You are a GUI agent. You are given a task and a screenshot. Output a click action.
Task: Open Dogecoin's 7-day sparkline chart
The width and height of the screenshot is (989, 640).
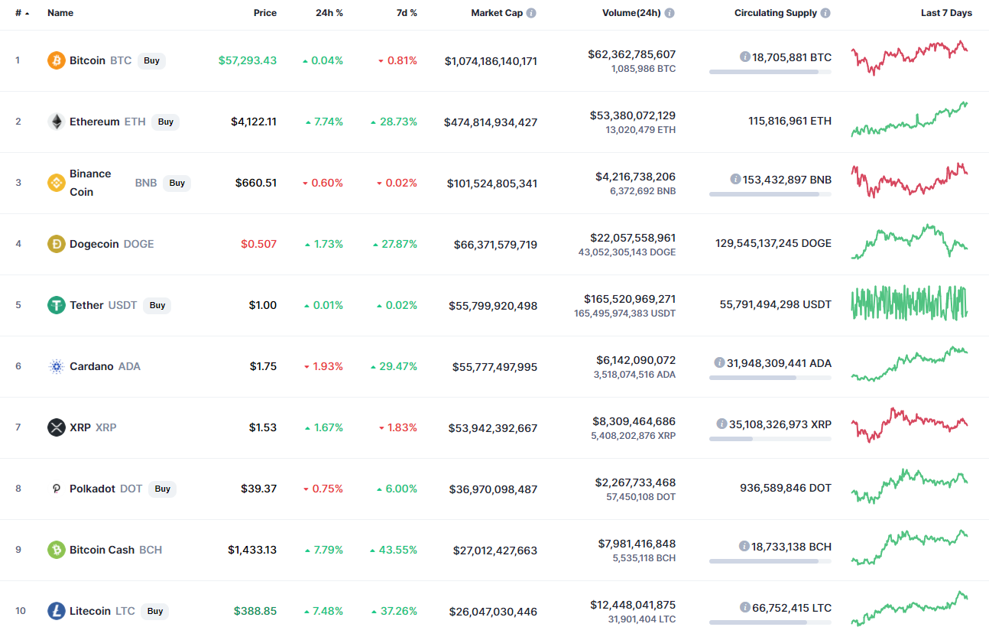tap(910, 242)
